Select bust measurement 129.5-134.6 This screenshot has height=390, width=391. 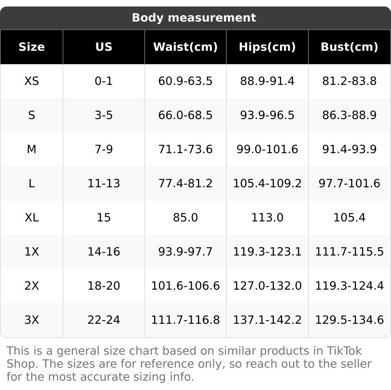[x=349, y=320]
